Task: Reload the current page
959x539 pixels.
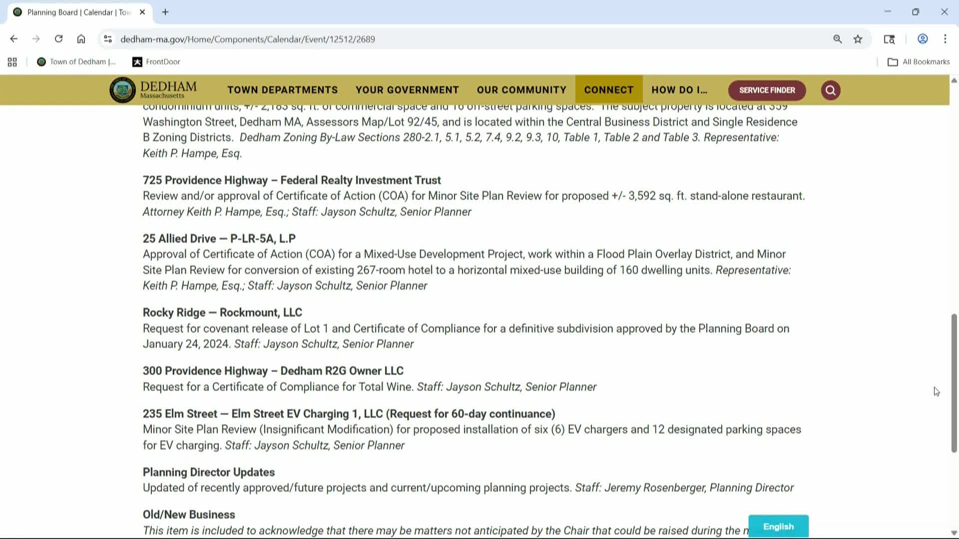Action: click(58, 38)
